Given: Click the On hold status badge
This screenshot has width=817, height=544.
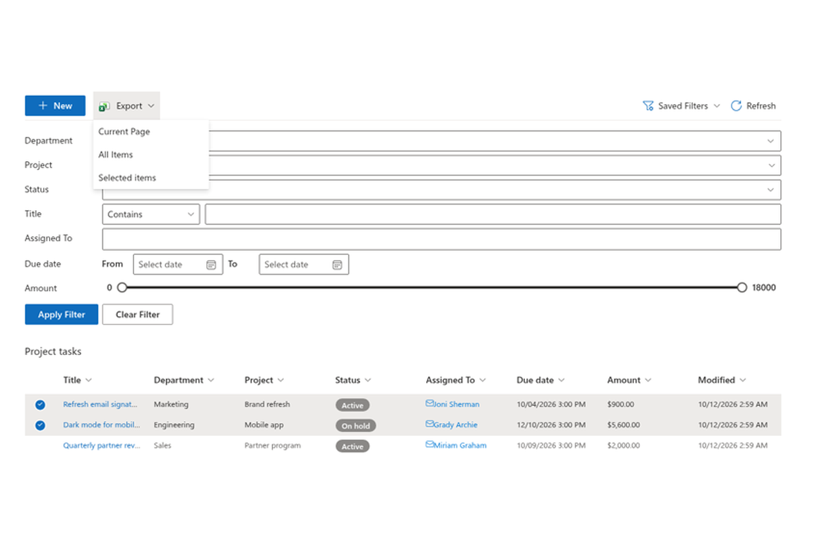Looking at the screenshot, I should click(355, 426).
